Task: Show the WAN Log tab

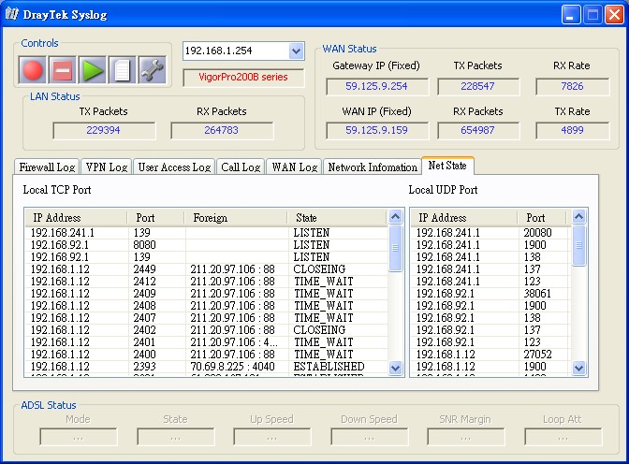Action: coord(294,167)
